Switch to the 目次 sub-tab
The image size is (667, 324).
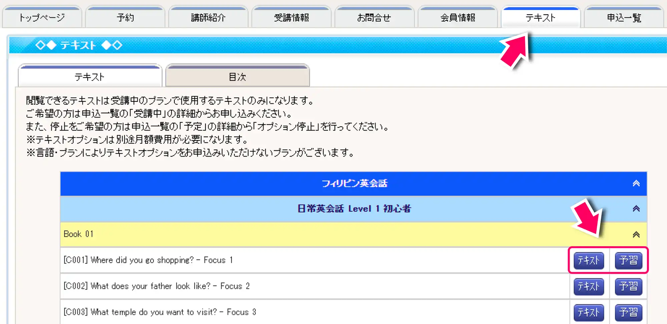[x=237, y=77]
